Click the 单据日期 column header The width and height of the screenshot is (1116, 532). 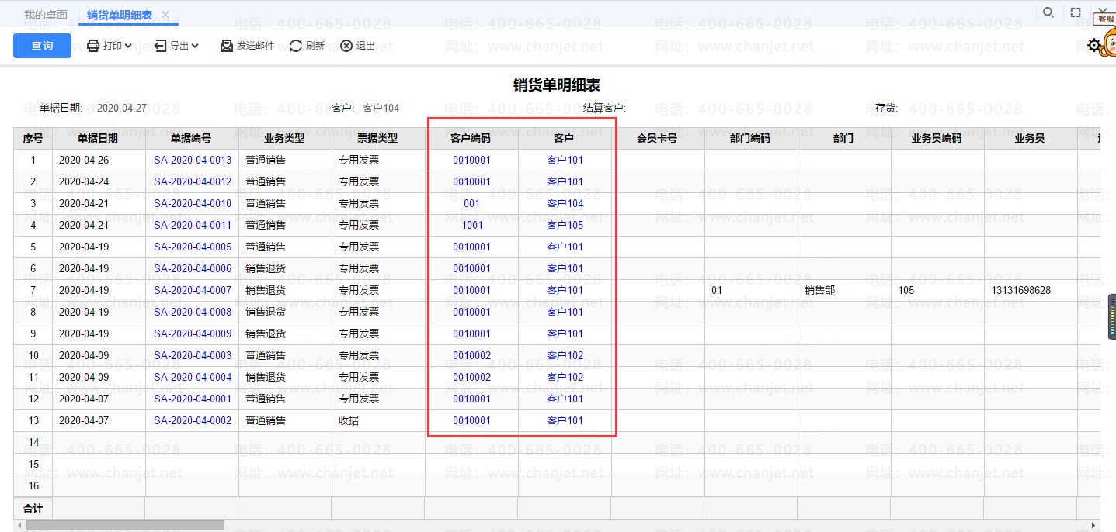click(98, 139)
